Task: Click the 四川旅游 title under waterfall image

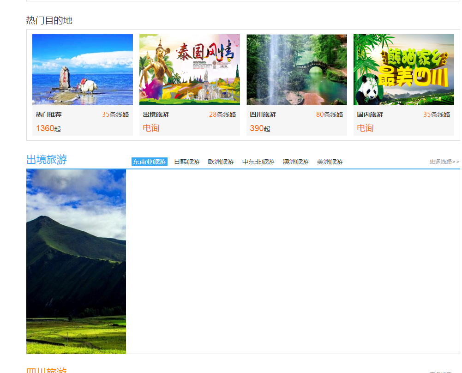Action: coord(263,114)
